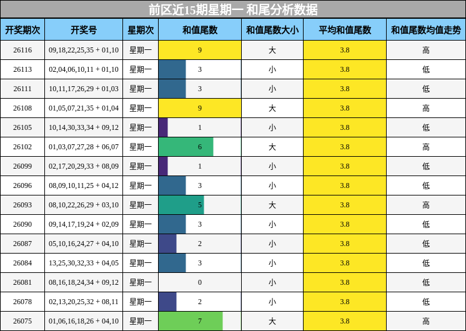Click issue number 26093
Image resolution: width=466 pixels, height=331 pixels.
(x=22, y=205)
